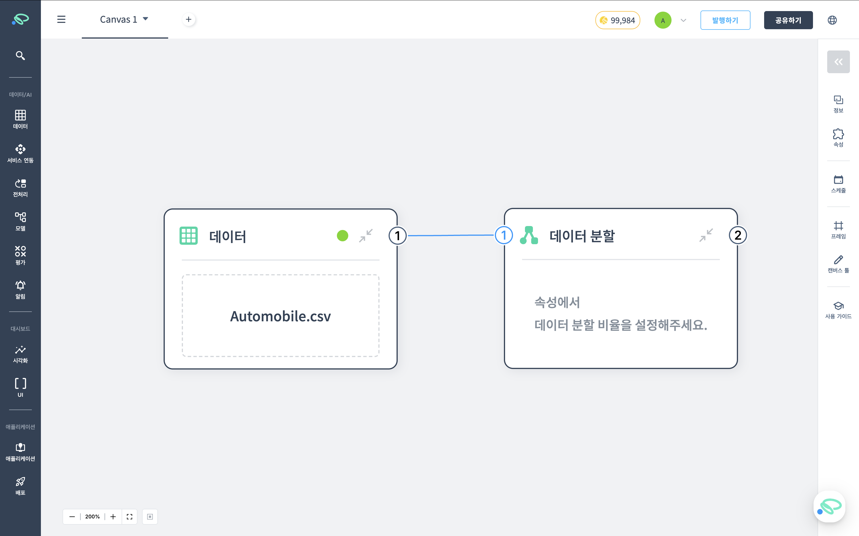Click the 발행하기 publish button

coord(725,20)
